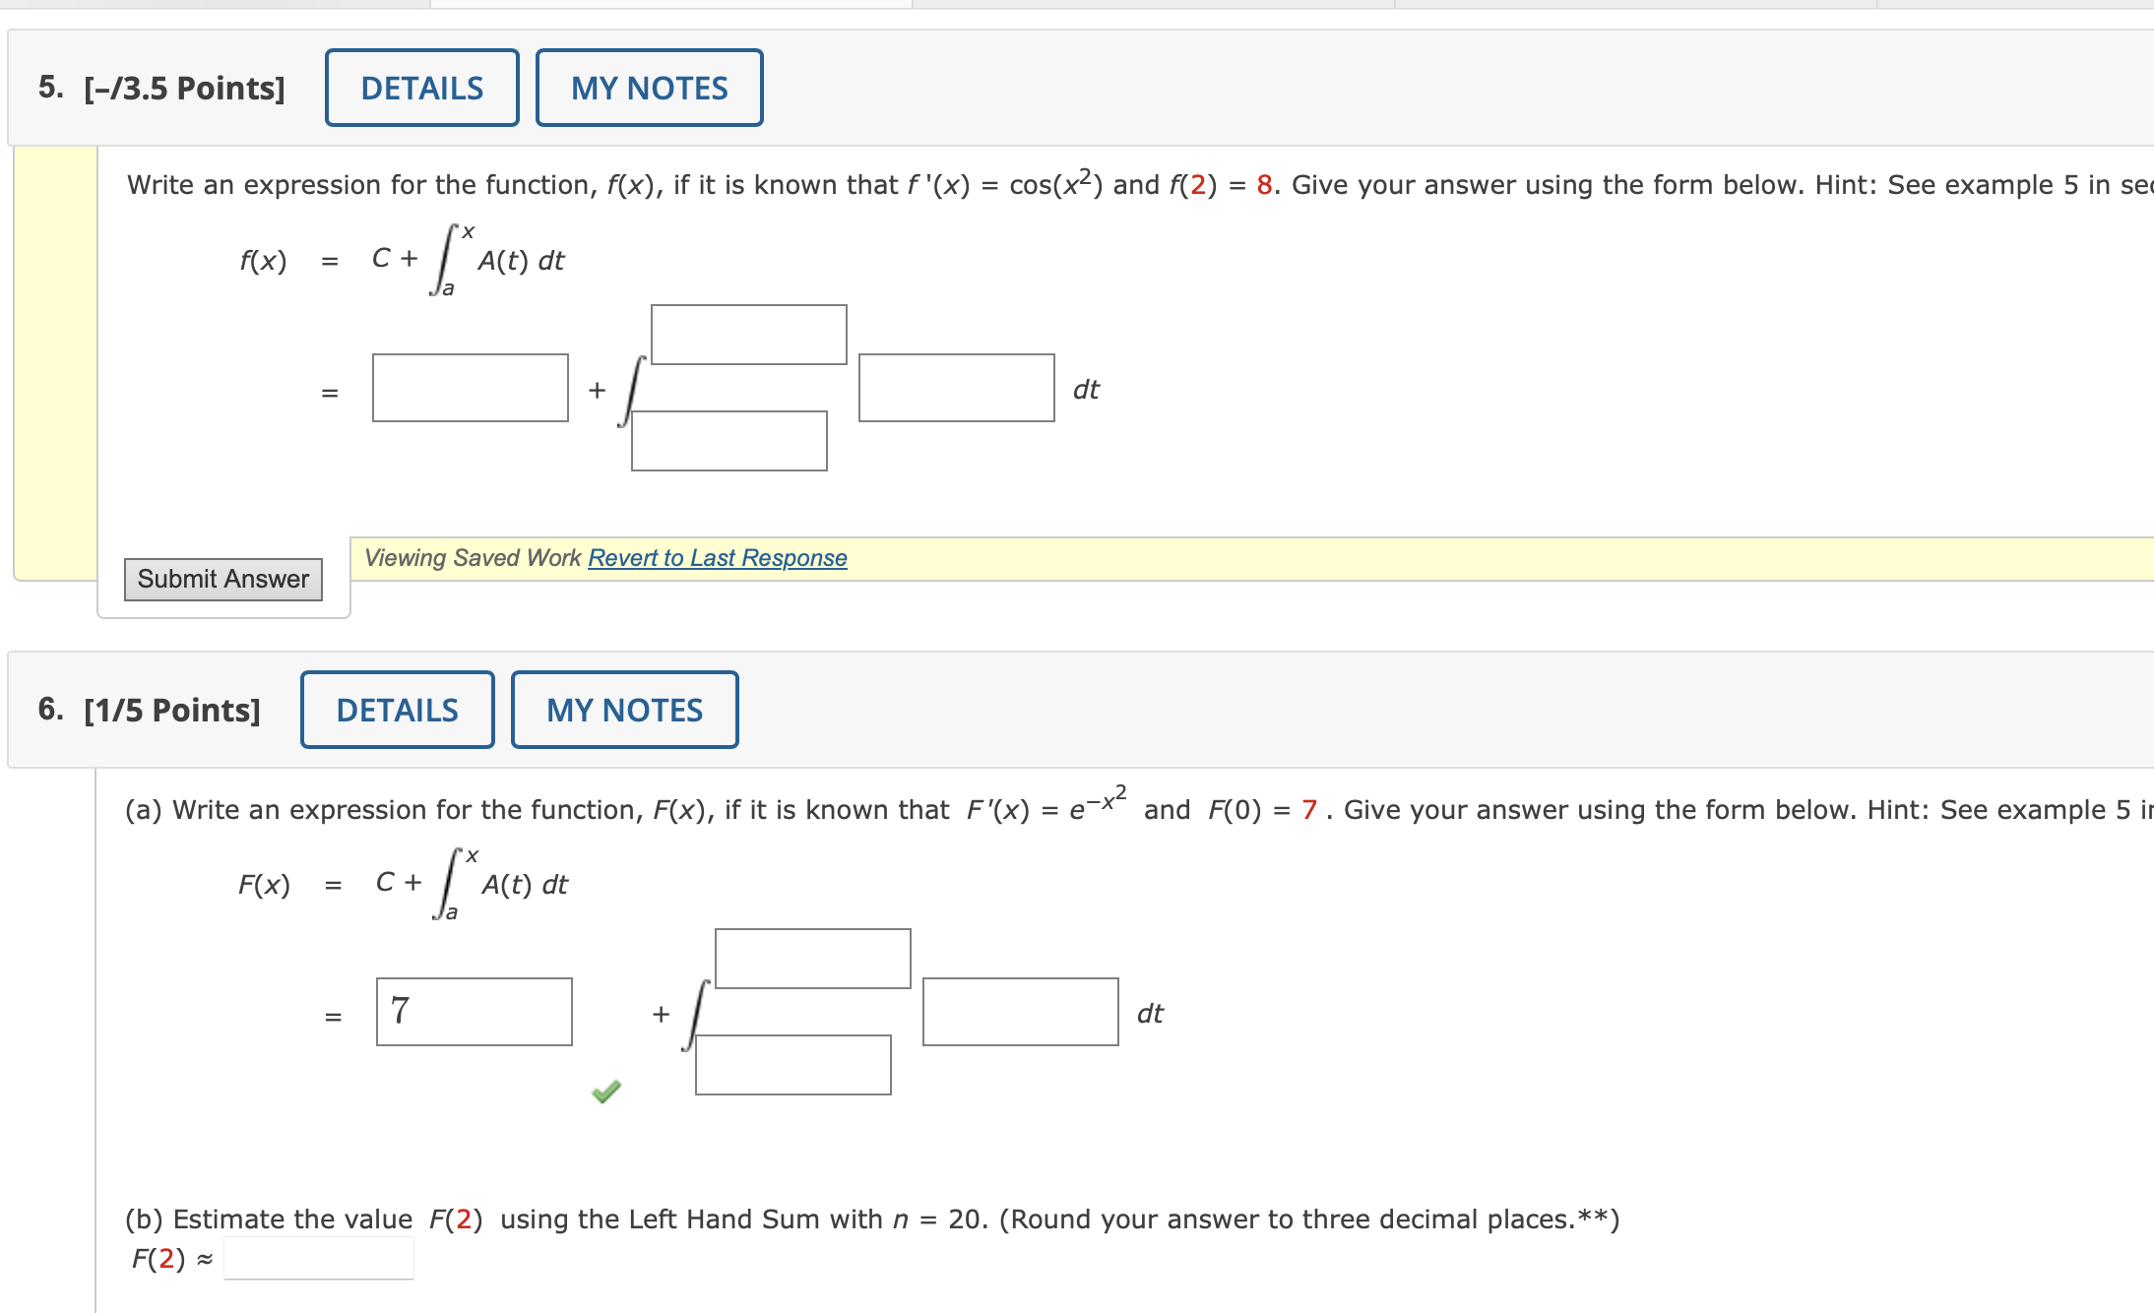Open DETAILS for problem 6
The image size is (2154, 1313).
pyautogui.click(x=397, y=710)
